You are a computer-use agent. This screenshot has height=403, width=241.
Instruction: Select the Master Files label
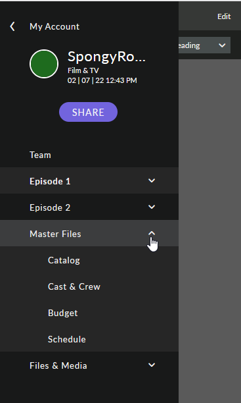pyautogui.click(x=55, y=234)
